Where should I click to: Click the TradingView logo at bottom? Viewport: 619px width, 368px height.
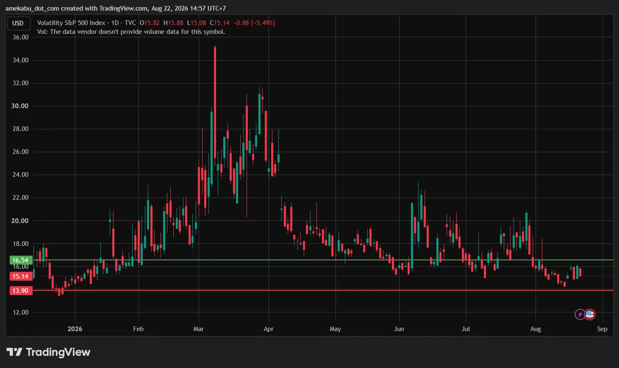(x=48, y=352)
